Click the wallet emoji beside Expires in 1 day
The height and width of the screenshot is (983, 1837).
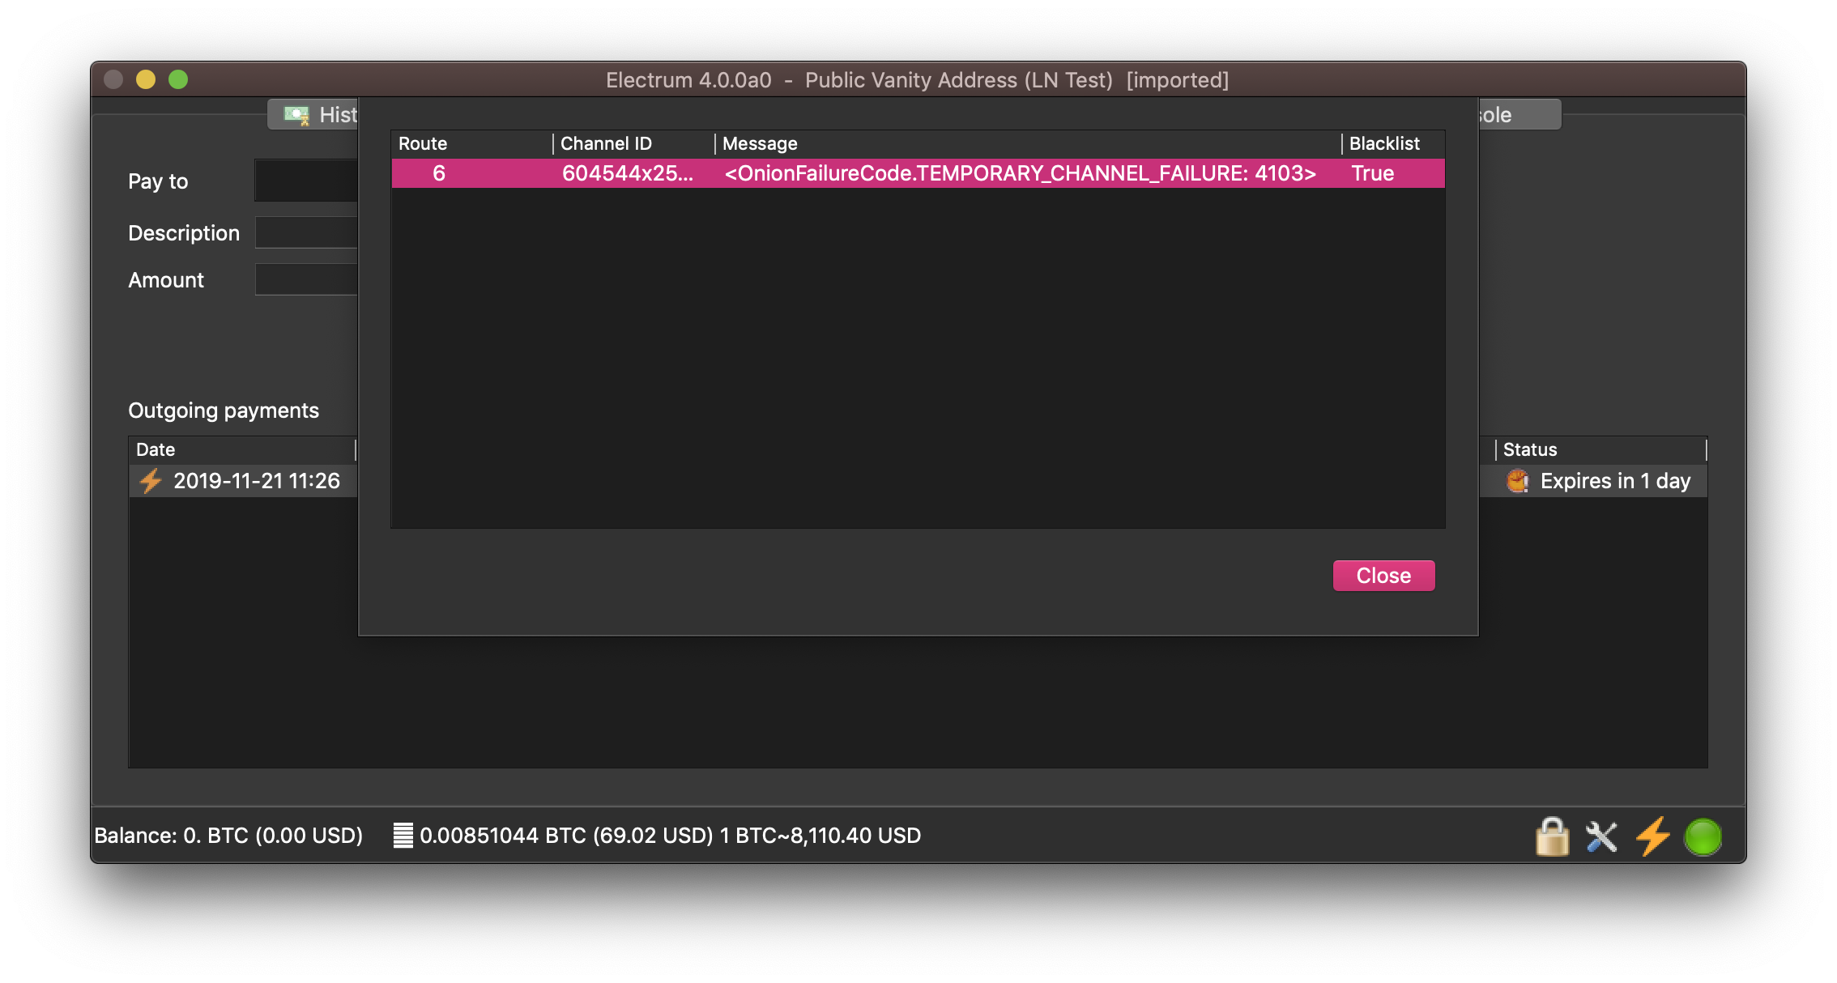(x=1518, y=480)
